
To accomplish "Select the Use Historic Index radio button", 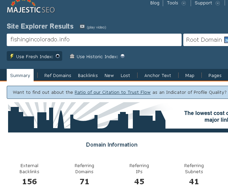I will coord(123,56).
